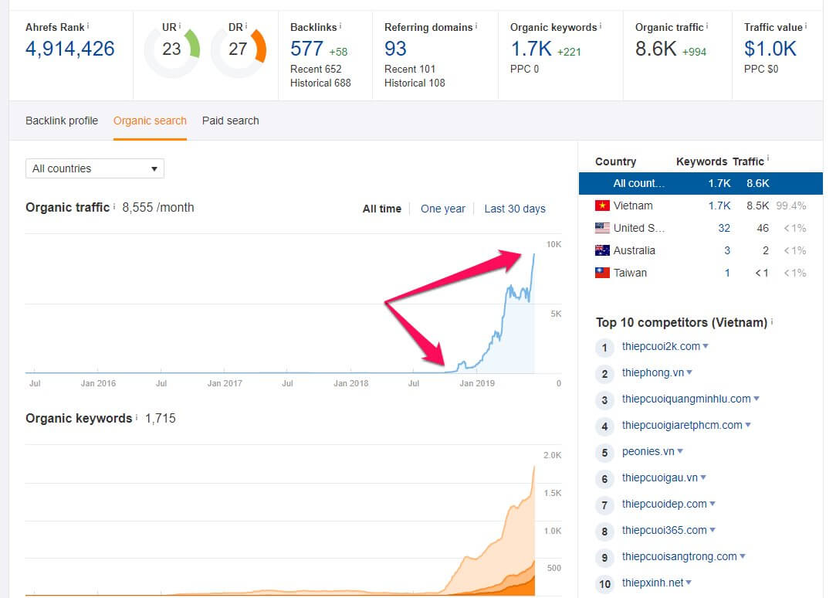Show DR metric info tooltip icon
Image resolution: width=836 pixels, height=598 pixels.
[245, 25]
